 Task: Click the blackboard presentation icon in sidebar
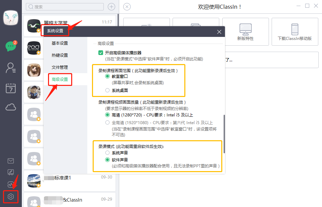click(x=11, y=172)
